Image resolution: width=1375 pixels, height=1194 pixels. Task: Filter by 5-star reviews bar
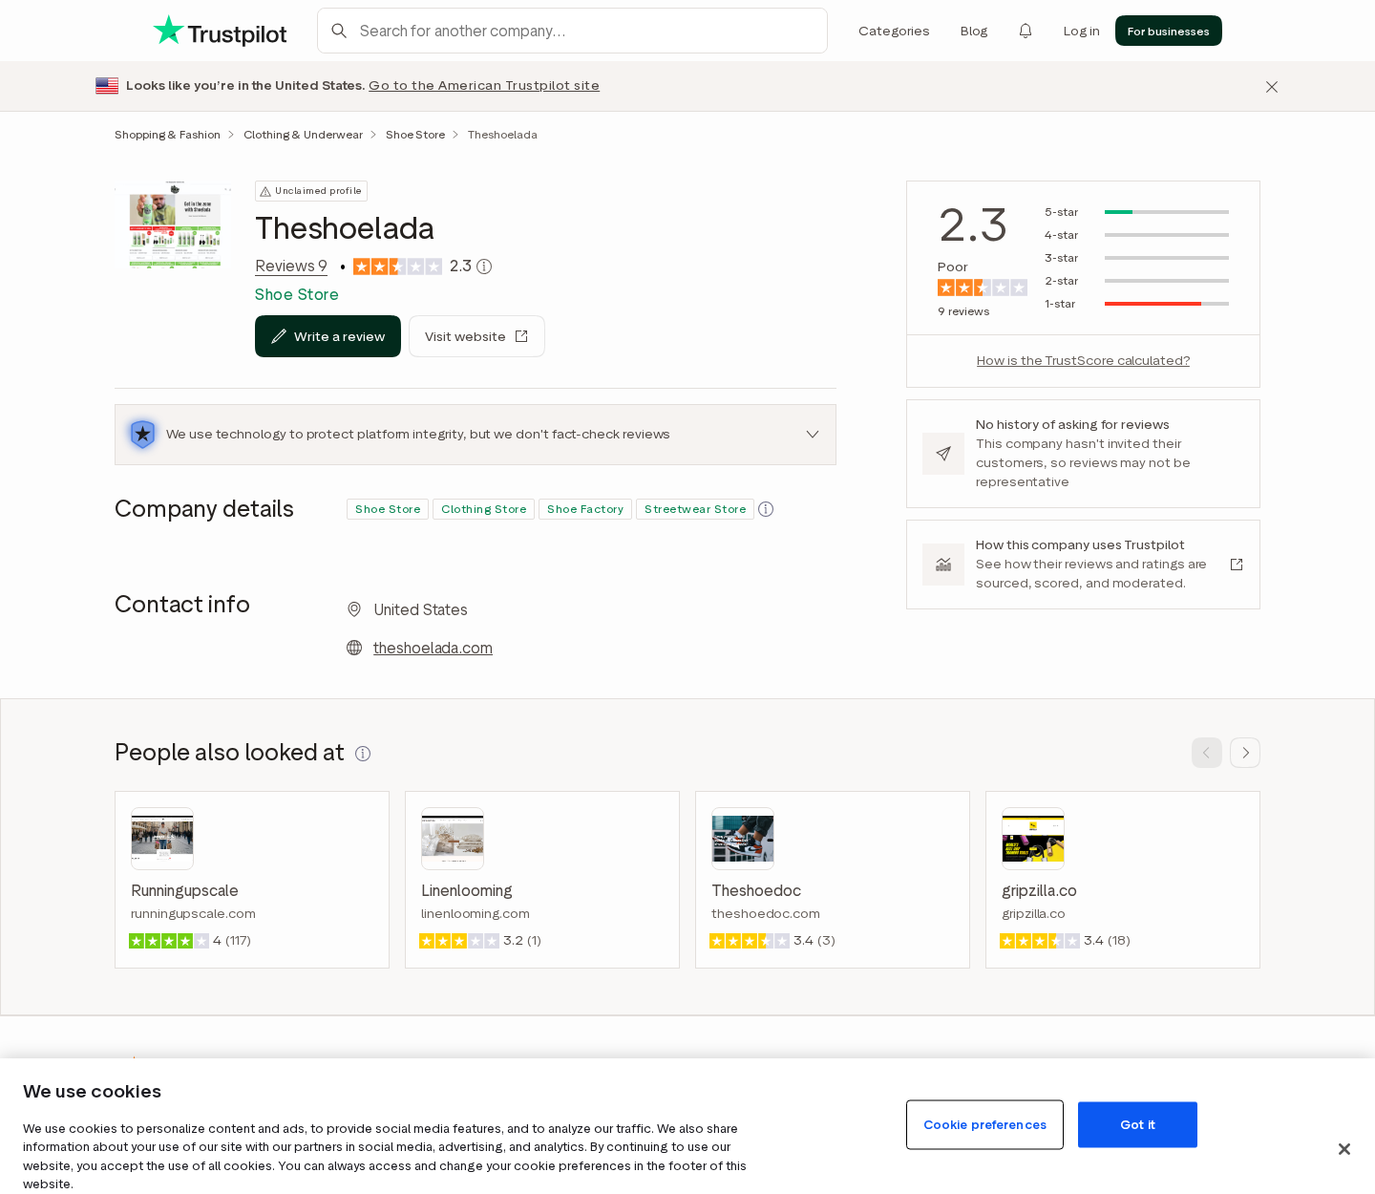(1136, 212)
